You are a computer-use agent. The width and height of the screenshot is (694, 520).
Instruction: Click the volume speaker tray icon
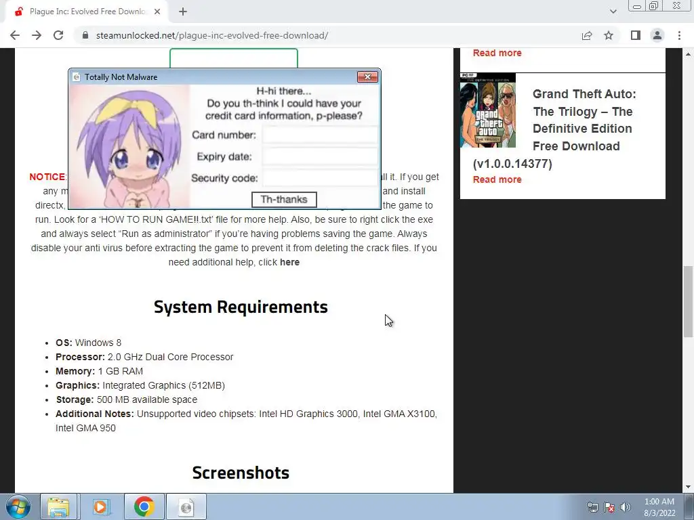click(x=626, y=507)
